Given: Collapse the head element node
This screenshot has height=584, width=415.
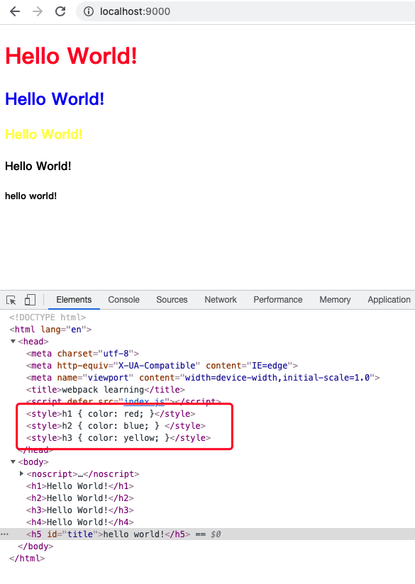Looking at the screenshot, I should tap(13, 342).
